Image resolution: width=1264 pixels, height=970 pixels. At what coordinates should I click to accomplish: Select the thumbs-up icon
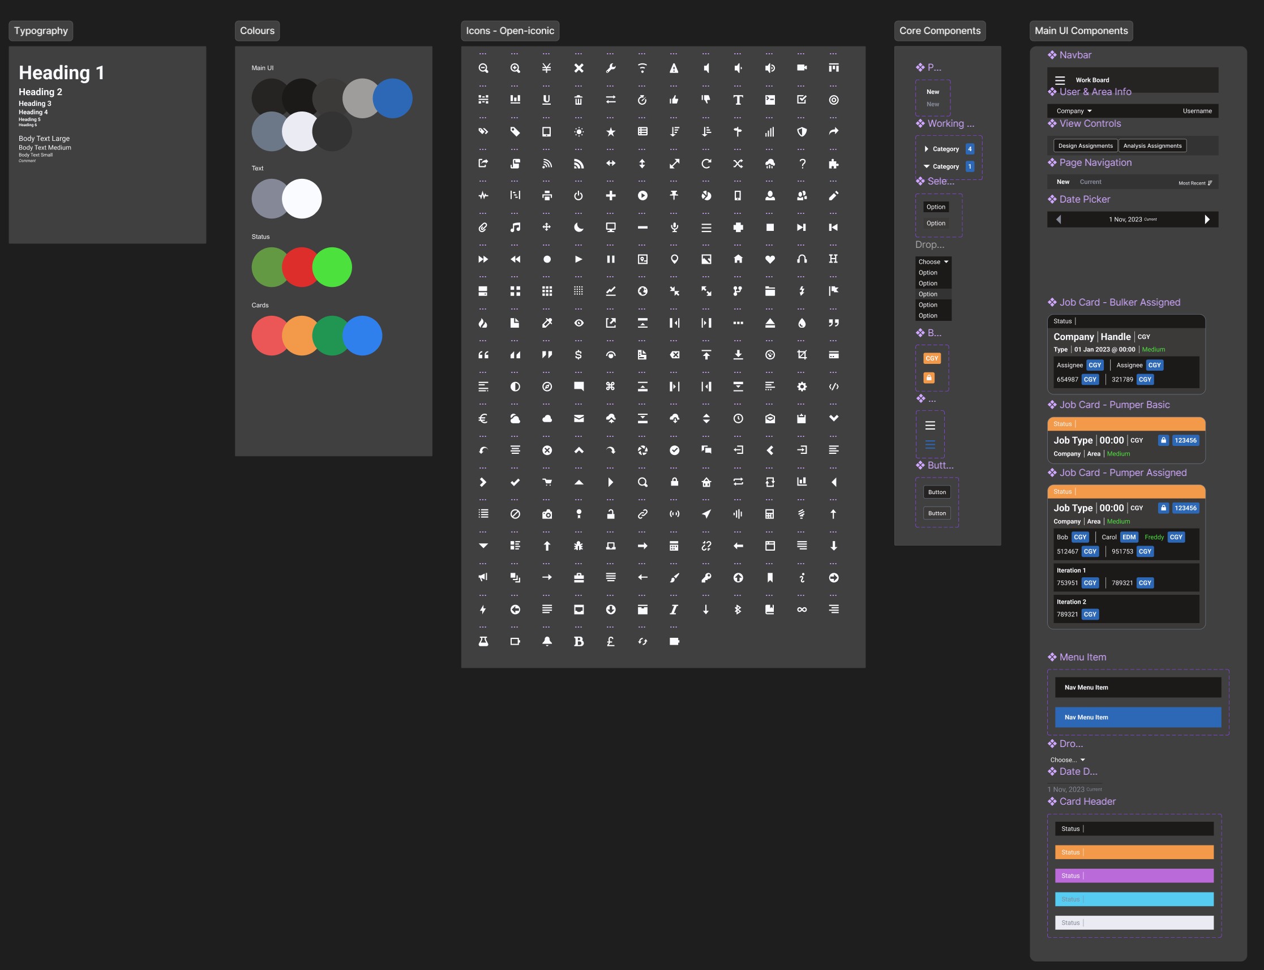click(674, 100)
